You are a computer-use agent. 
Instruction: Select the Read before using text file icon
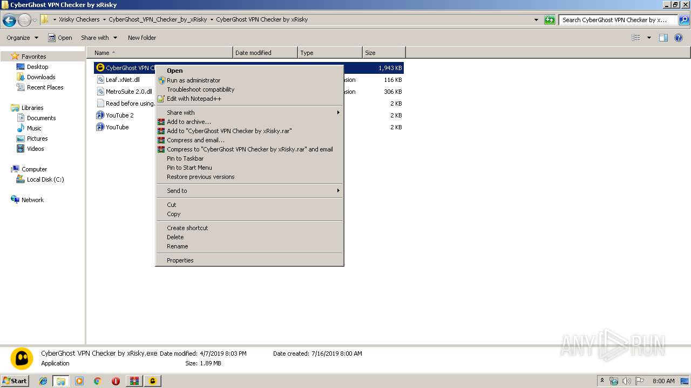100,103
